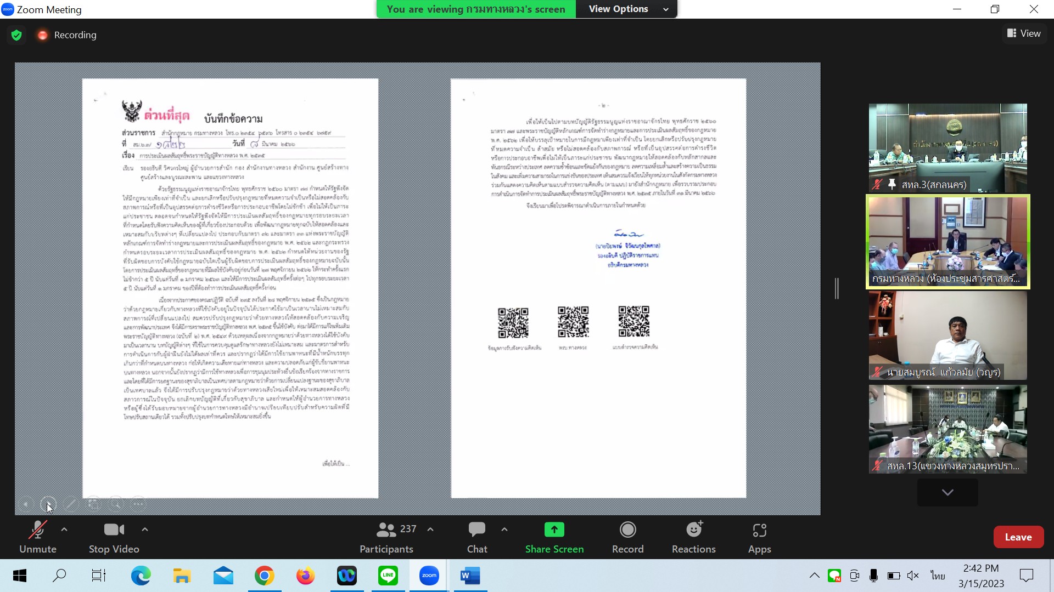Open the View layout menu
The image size is (1054, 592).
click(x=1024, y=33)
